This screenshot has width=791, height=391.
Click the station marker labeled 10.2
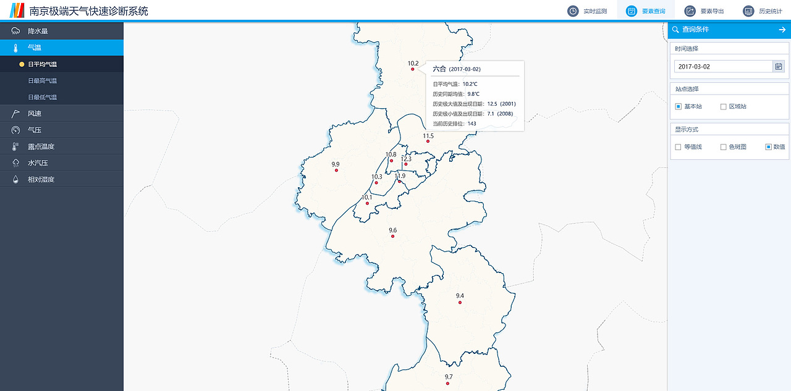point(413,69)
